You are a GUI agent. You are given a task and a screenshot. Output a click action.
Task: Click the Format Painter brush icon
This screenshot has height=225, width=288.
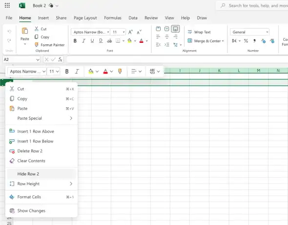coord(37,45)
